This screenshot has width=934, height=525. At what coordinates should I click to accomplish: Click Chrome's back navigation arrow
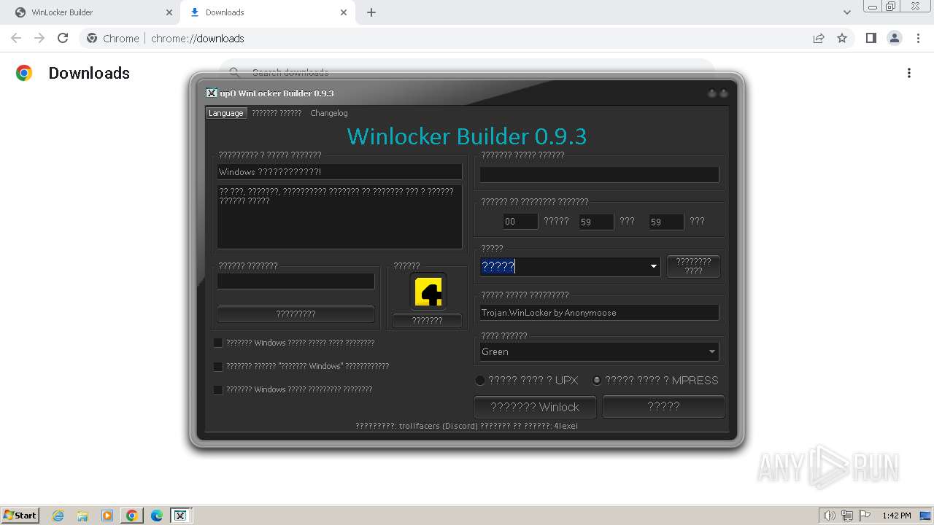[x=16, y=39]
